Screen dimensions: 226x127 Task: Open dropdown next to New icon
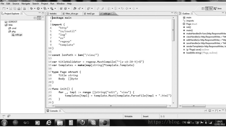point(7,8)
